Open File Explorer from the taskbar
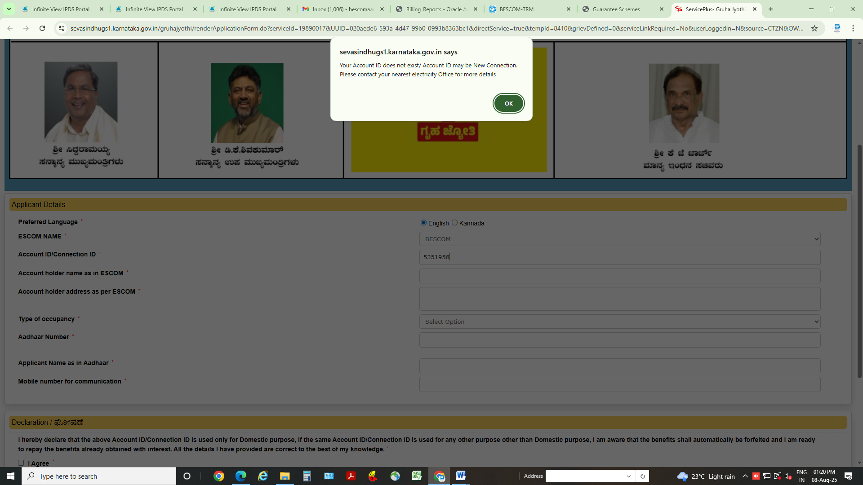 (x=285, y=476)
